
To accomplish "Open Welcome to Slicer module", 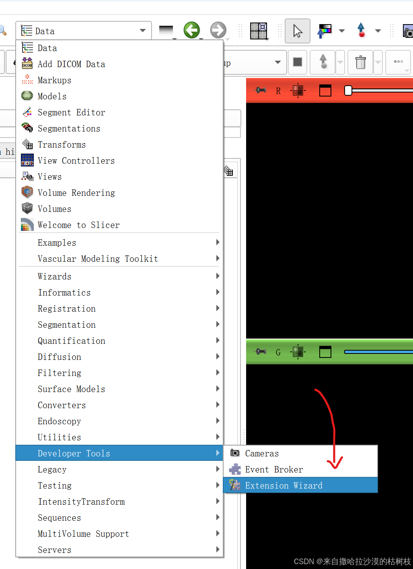I will click(119, 225).
